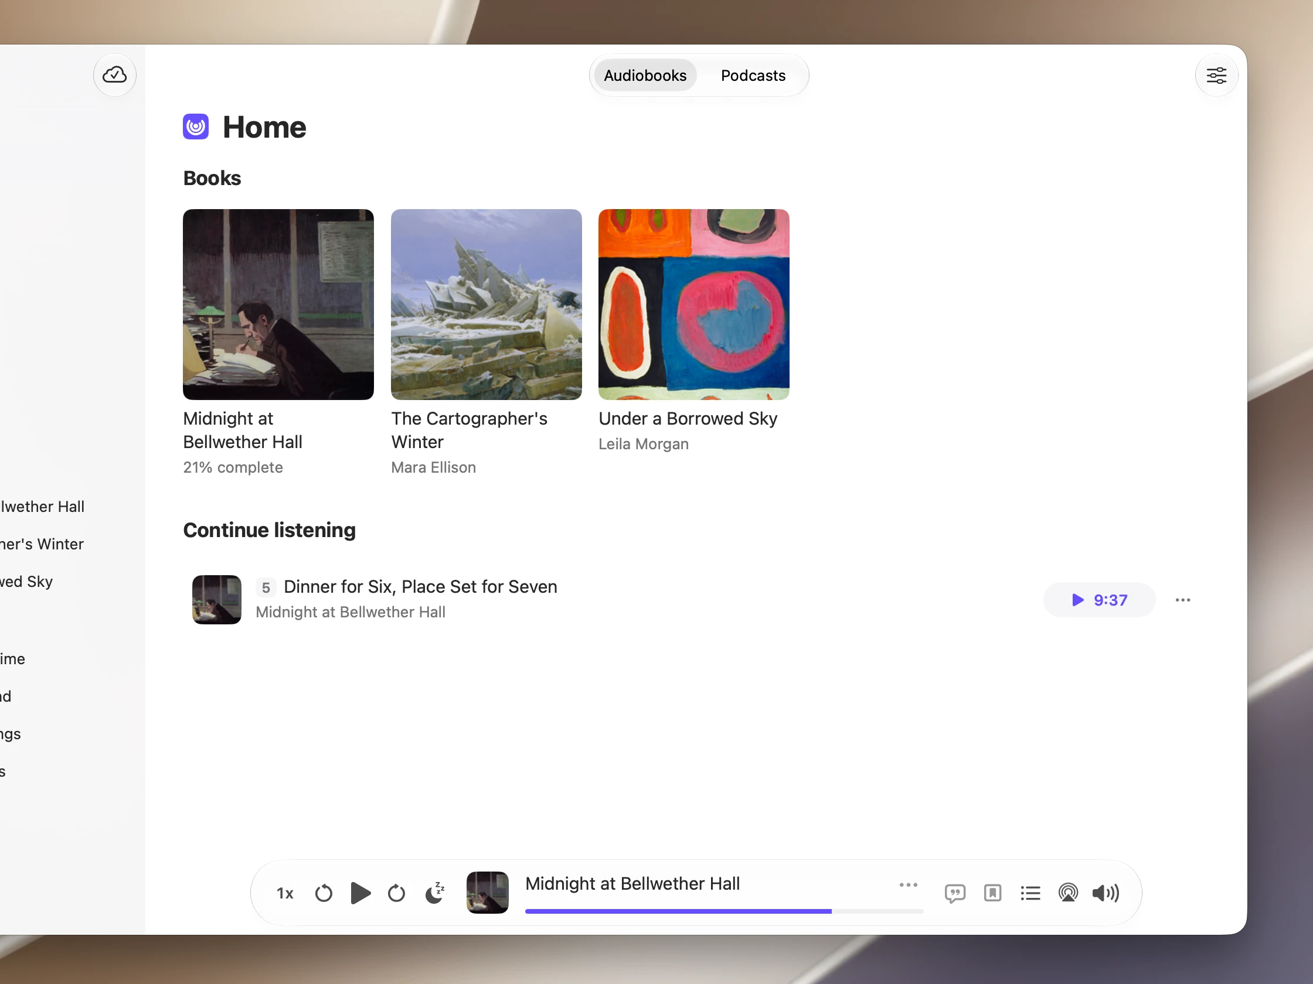Click chapter number 5 badge

pos(266,587)
